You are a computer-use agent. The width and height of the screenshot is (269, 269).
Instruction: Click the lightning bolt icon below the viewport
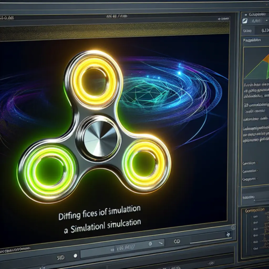(x=228, y=234)
